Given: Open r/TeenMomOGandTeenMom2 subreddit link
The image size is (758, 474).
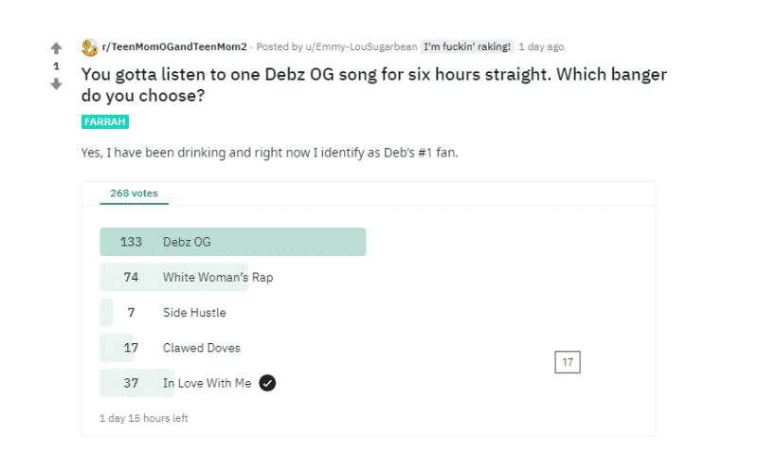Looking at the screenshot, I should [x=174, y=46].
